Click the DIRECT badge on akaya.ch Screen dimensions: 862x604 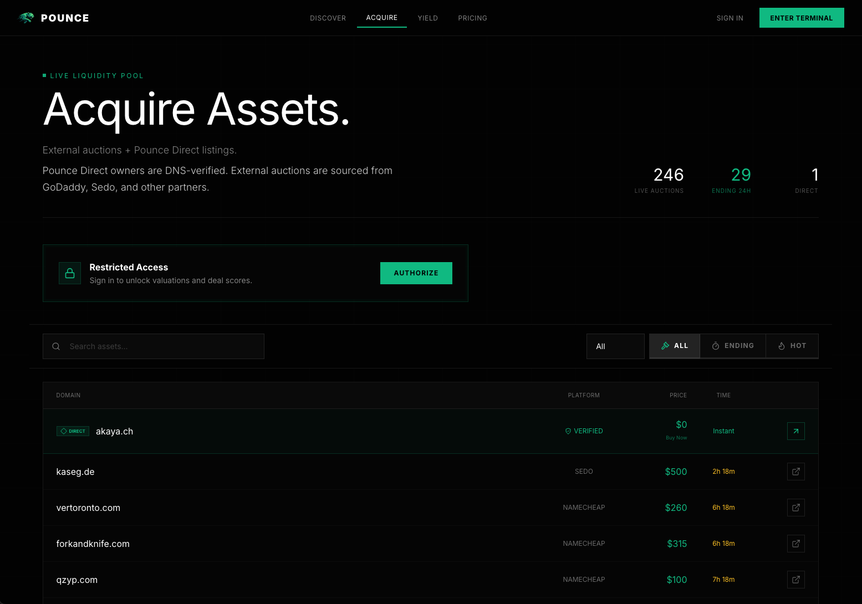(x=73, y=431)
